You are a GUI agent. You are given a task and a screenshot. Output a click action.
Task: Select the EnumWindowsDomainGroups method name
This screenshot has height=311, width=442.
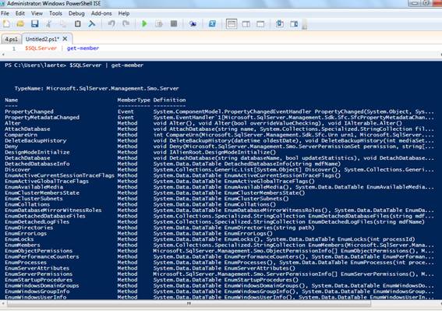click(42, 285)
